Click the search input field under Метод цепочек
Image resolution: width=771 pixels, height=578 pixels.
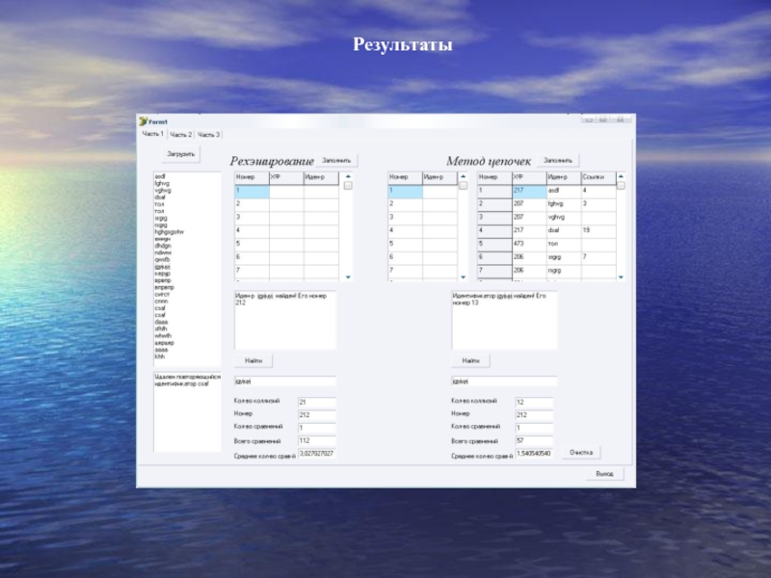click(x=504, y=381)
